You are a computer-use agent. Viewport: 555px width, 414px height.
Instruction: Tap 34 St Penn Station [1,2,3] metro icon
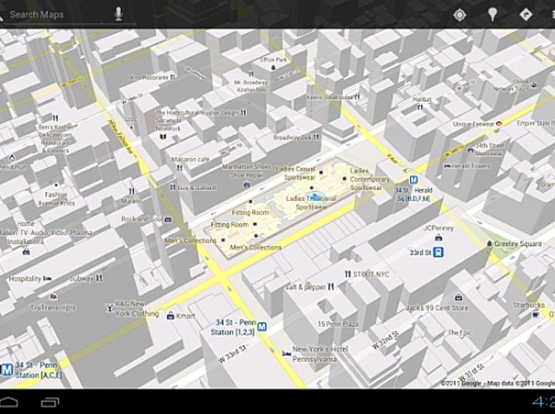point(262,326)
